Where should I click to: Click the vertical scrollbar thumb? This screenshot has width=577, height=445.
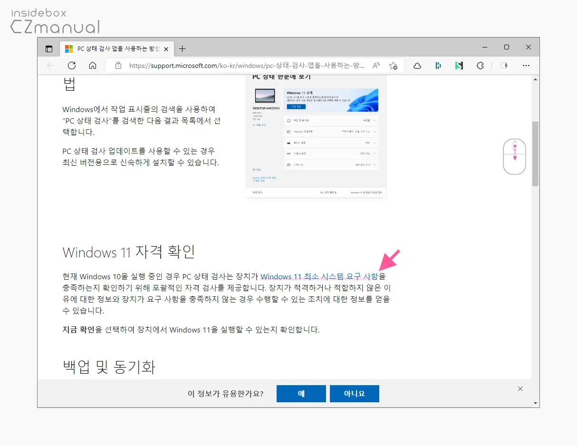coord(535,153)
